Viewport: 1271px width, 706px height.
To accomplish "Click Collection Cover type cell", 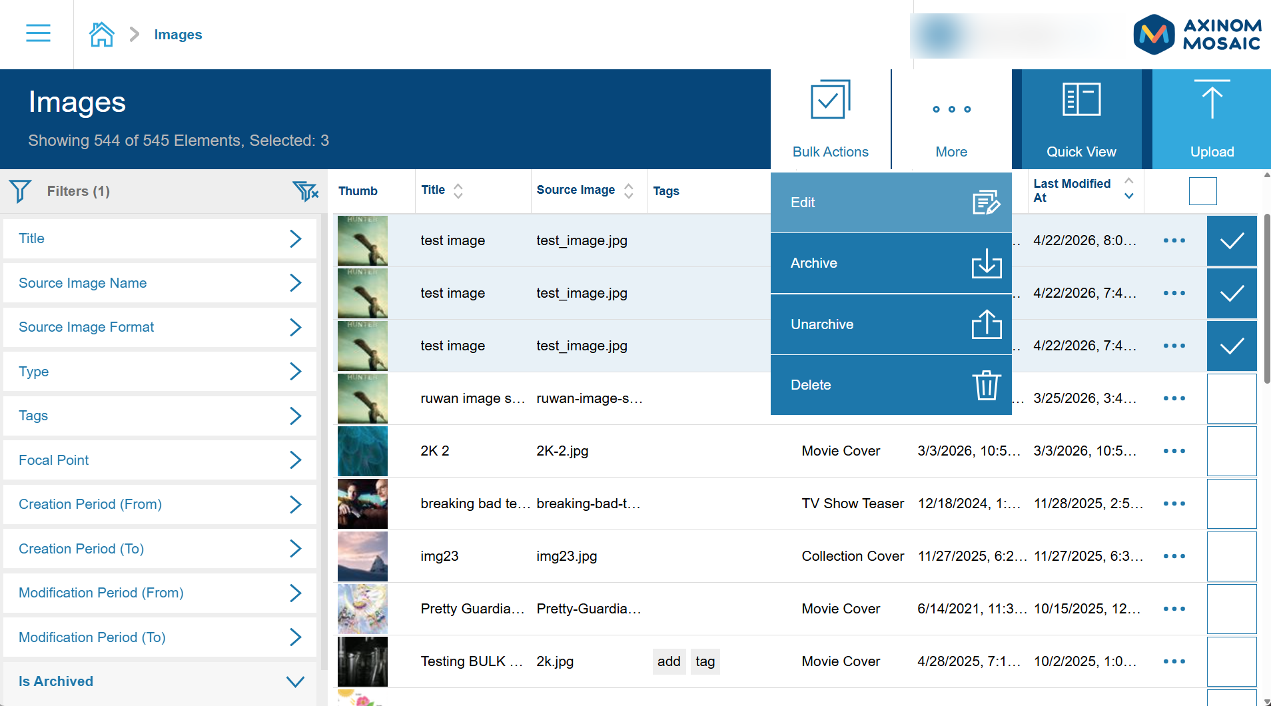I will (853, 556).
